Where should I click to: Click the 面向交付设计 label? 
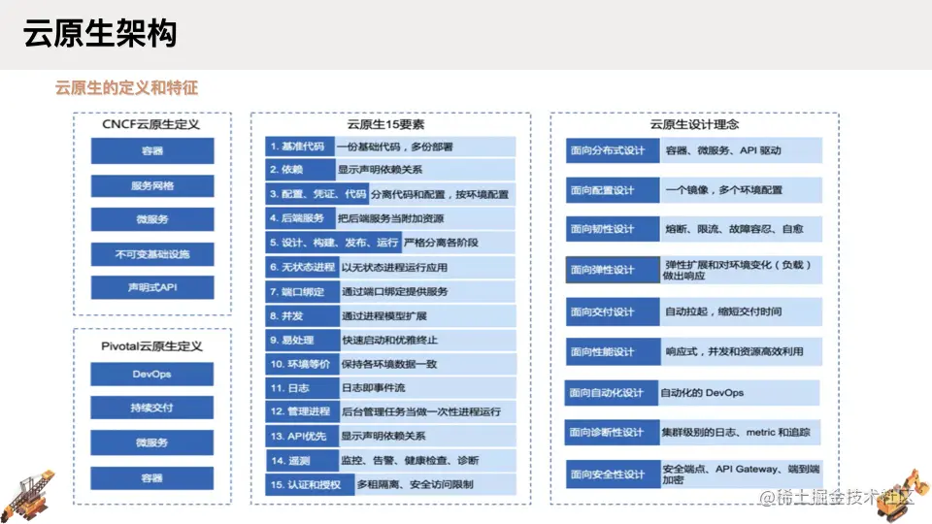click(613, 311)
